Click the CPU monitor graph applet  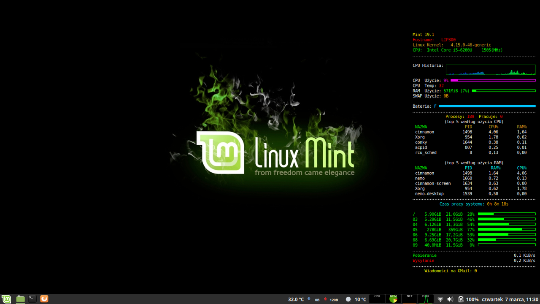coord(377,299)
